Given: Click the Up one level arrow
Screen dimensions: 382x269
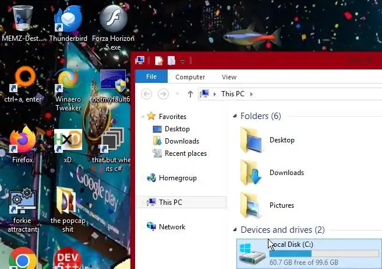Looking at the screenshot, I should tap(190, 94).
